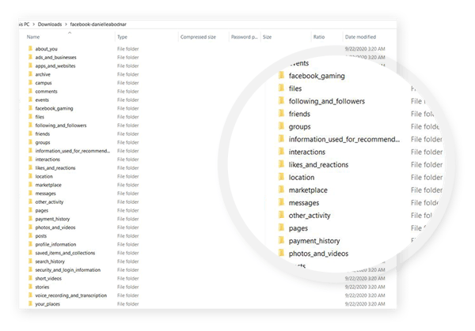The height and width of the screenshot is (331, 475).
Task: Click the ads_and_businesses folder icon
Action: (30, 57)
